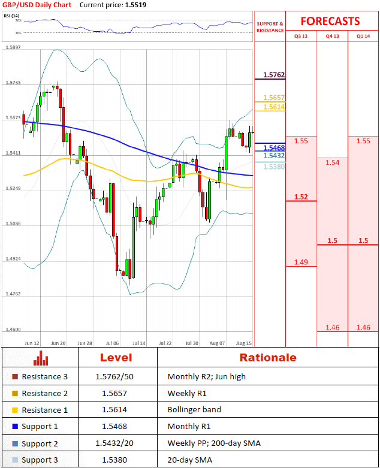Image resolution: width=380 pixels, height=468 pixels.
Task: Select the Q1 14 forecast column header
Action: coord(363,36)
